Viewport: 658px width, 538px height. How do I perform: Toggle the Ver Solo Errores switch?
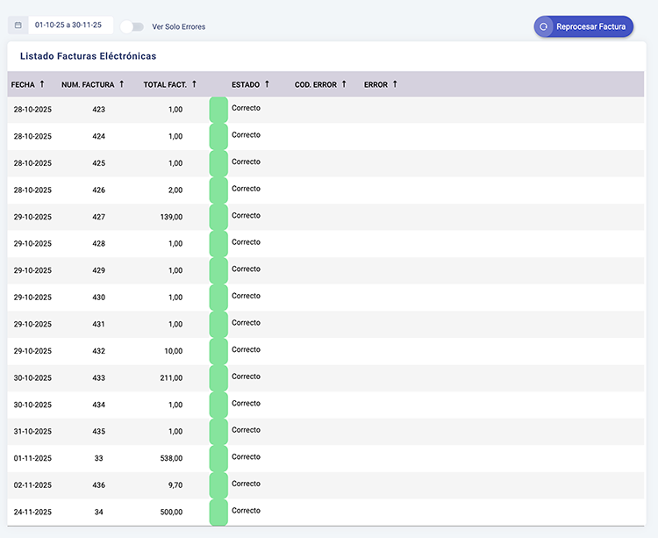coord(132,26)
